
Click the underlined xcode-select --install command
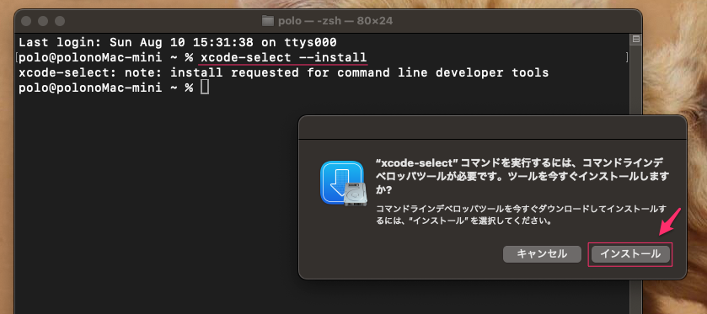coord(283,57)
